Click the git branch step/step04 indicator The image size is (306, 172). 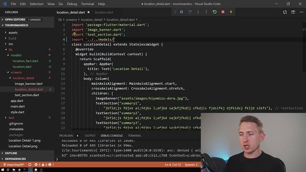pyautogui.click(x=14, y=164)
